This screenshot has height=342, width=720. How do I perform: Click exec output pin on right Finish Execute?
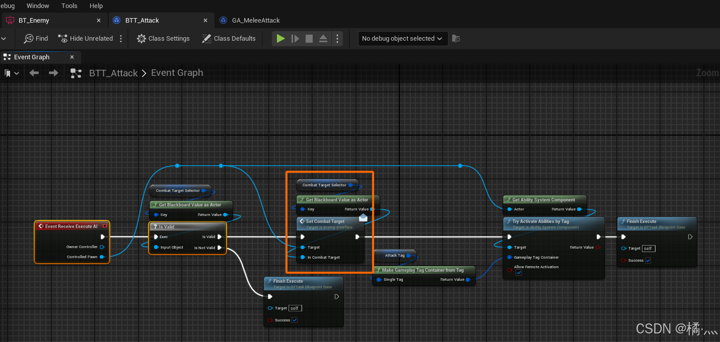tap(690, 237)
